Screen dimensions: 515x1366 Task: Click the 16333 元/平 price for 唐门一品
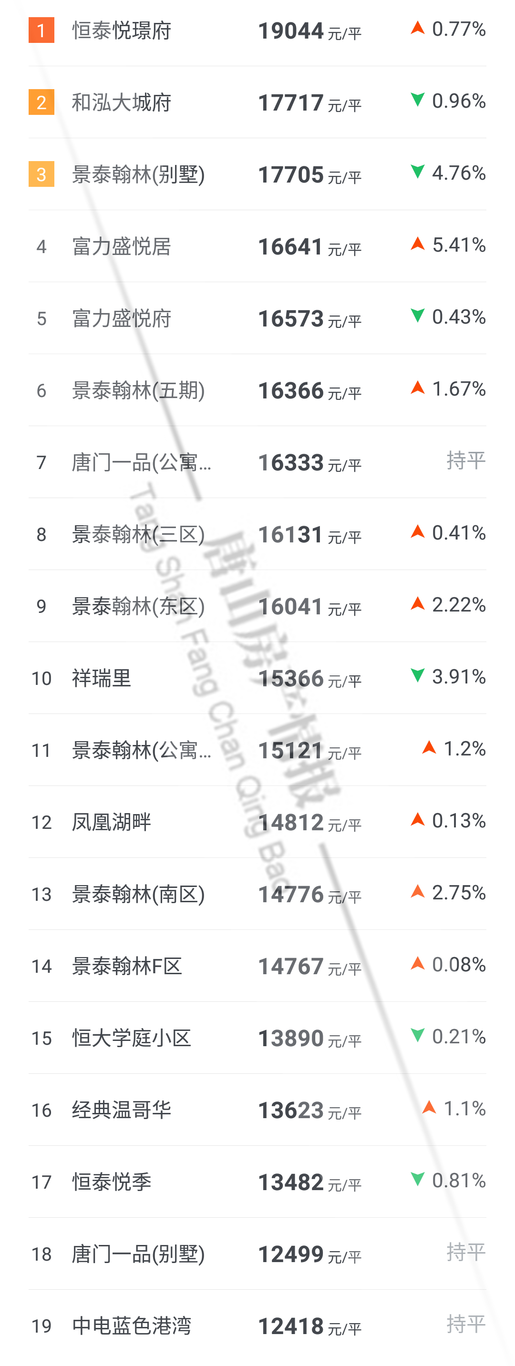tap(309, 463)
